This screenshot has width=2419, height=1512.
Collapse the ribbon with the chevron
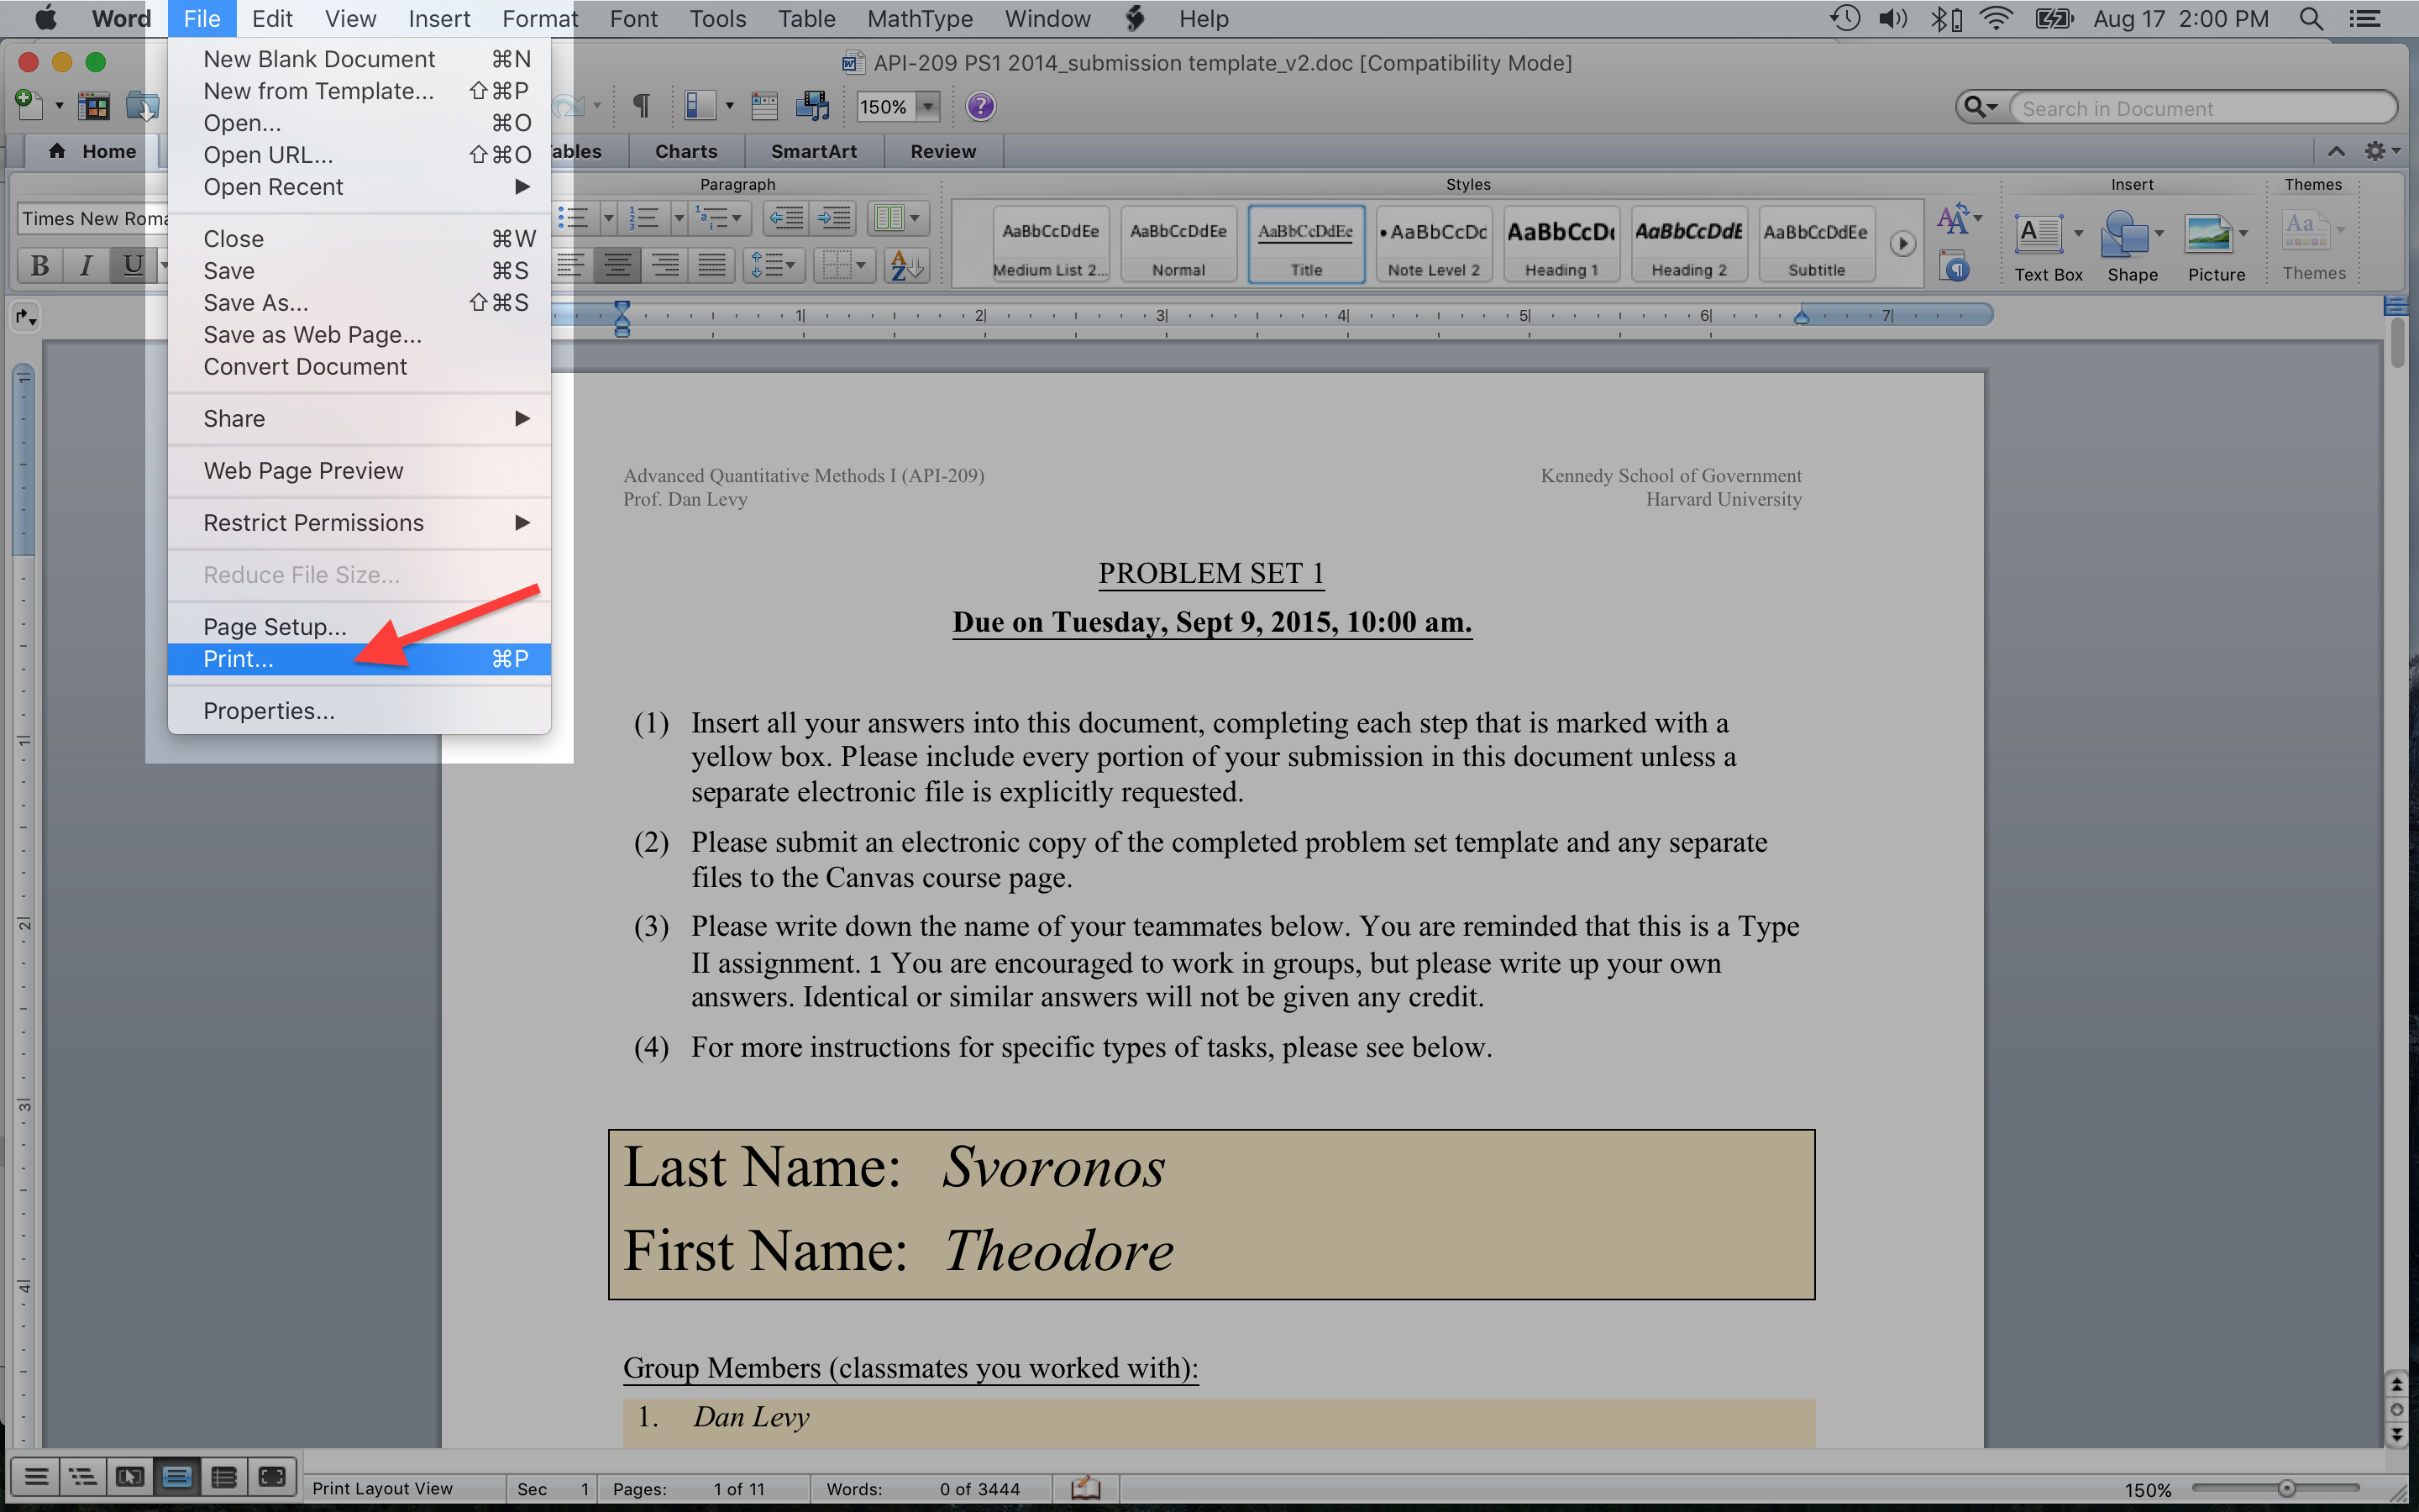tap(2336, 151)
